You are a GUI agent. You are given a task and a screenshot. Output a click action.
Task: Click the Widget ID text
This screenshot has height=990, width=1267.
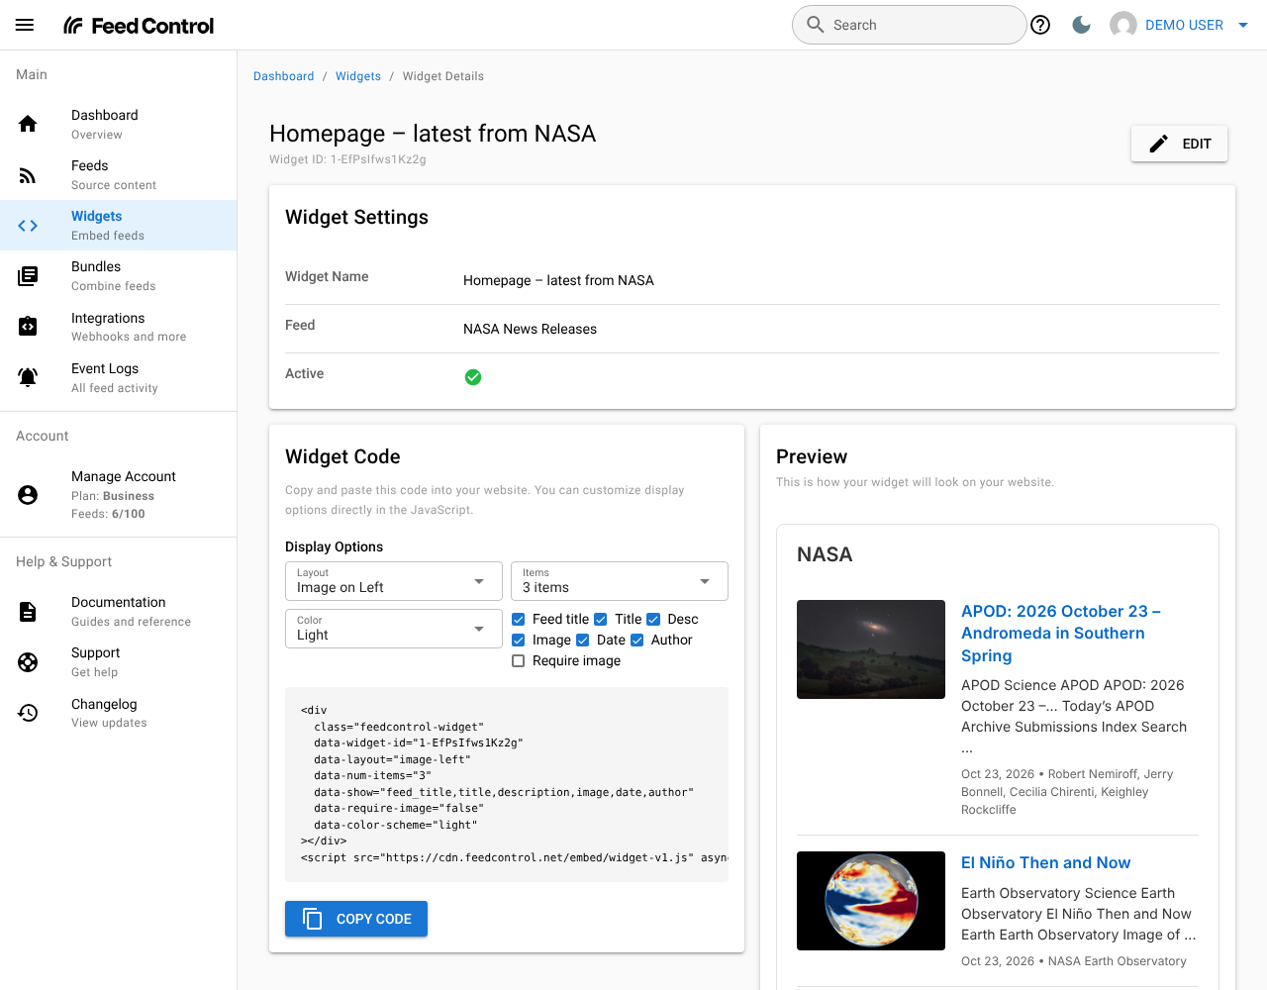[x=347, y=159]
